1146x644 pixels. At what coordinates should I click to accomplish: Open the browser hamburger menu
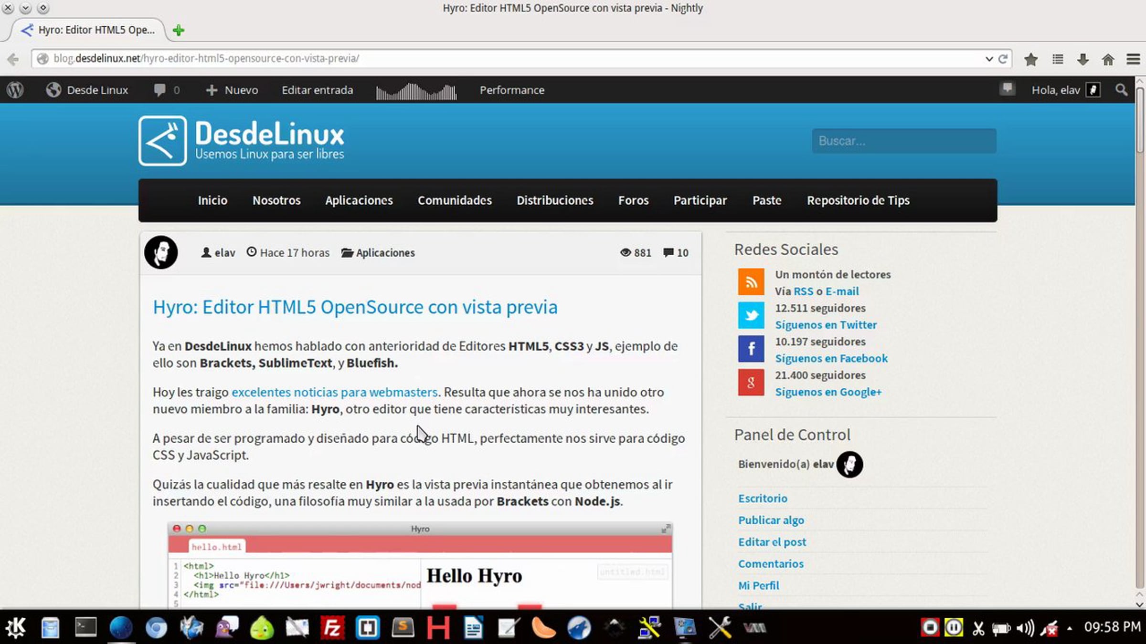1133,59
